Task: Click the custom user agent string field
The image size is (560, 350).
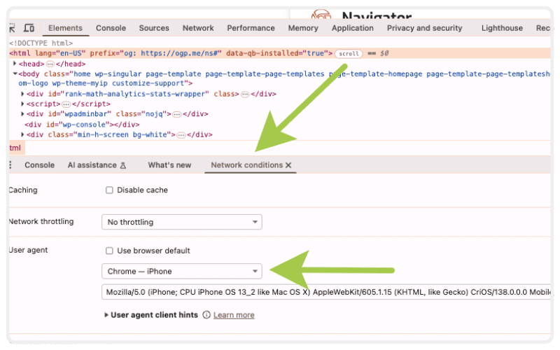Action: 326,292
